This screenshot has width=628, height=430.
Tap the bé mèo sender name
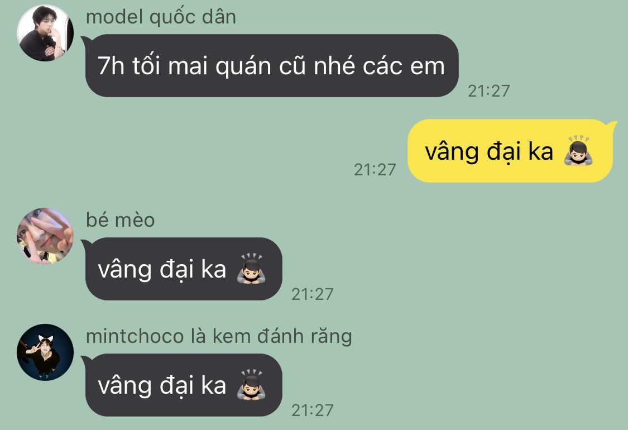tap(120, 220)
